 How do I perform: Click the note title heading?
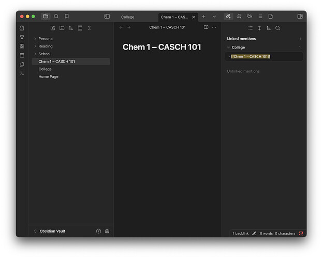click(x=162, y=47)
